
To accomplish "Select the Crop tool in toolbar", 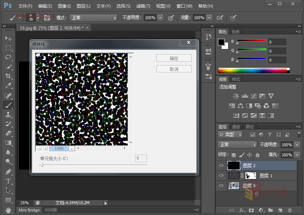I will point(8,76).
